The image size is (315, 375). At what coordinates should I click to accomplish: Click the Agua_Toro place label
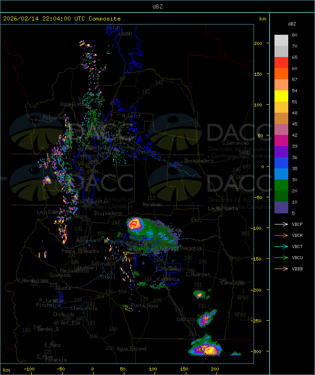(88, 240)
